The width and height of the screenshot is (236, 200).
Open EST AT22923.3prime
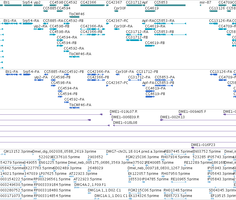click(x=71, y=176)
